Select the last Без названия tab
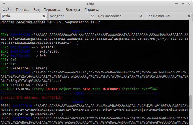 pos(169,16)
